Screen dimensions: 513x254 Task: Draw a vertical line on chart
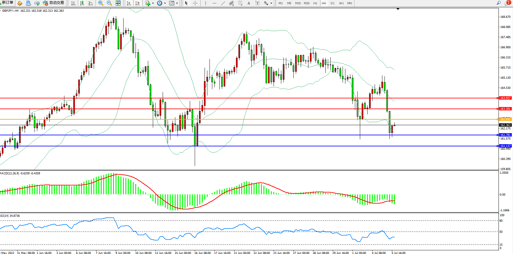[206, 3]
